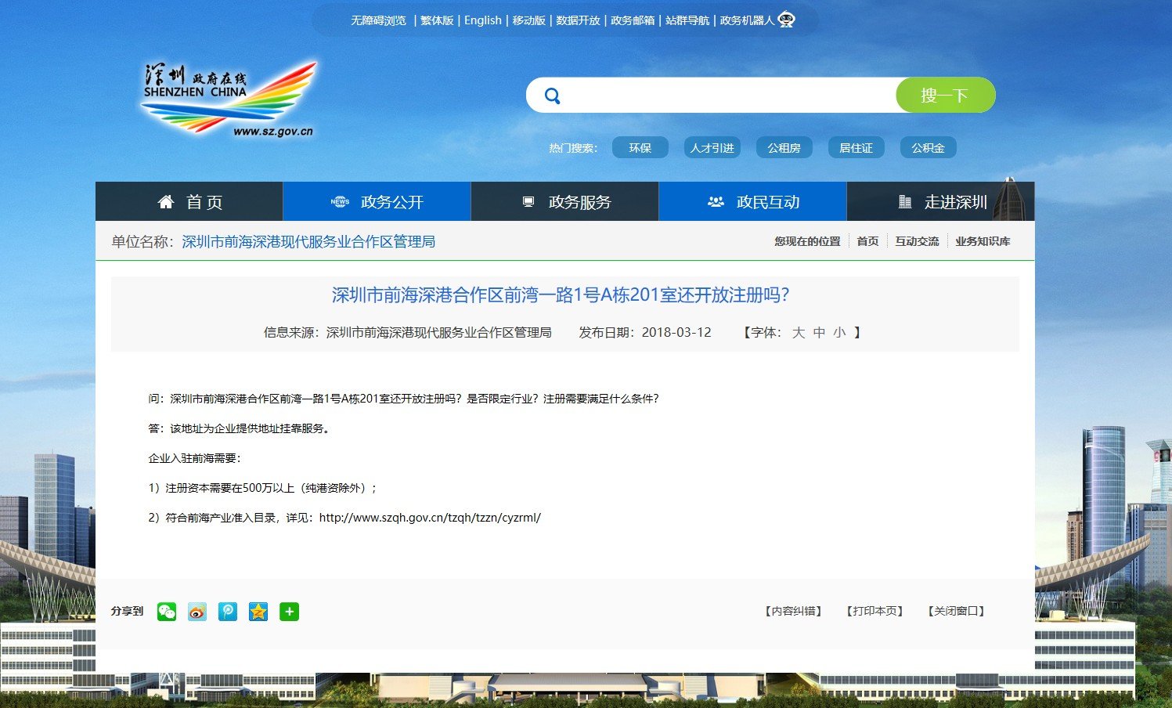Click the 环保 hot search tag
This screenshot has height=708, width=1172.
(x=640, y=147)
